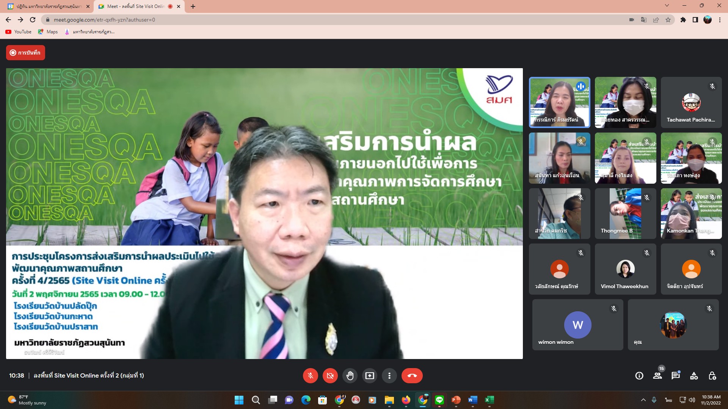Open more options three-dot menu
This screenshot has height=409, width=728.
click(389, 376)
